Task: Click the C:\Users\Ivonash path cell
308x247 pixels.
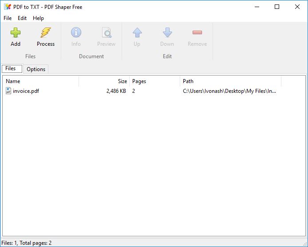Action: tap(229, 91)
